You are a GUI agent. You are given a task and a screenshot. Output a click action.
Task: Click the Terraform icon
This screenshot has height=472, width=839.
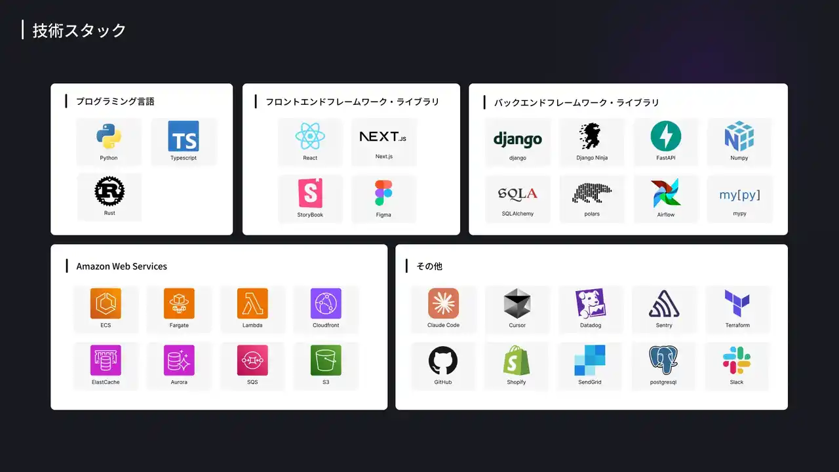(x=737, y=304)
